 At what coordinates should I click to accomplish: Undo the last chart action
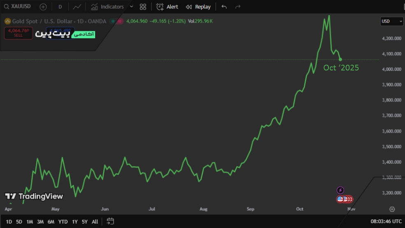224,7
